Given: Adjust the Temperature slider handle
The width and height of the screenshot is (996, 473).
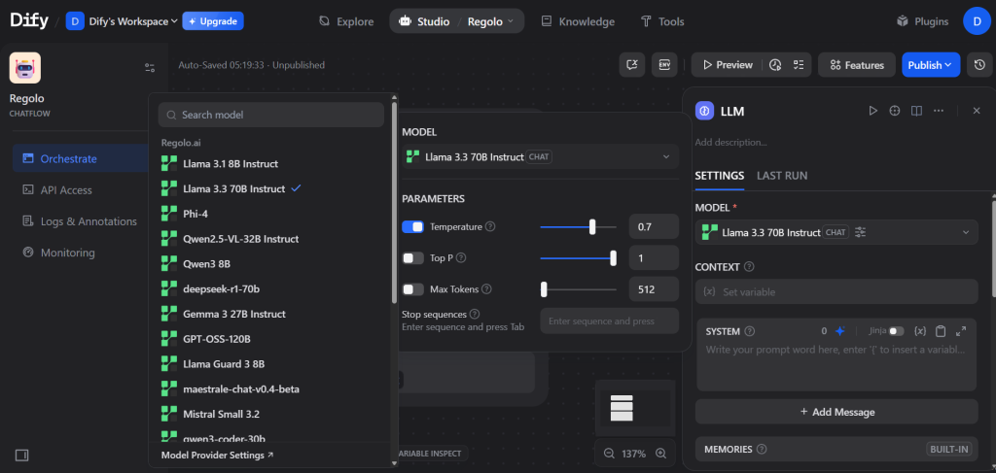Looking at the screenshot, I should pyautogui.click(x=592, y=227).
